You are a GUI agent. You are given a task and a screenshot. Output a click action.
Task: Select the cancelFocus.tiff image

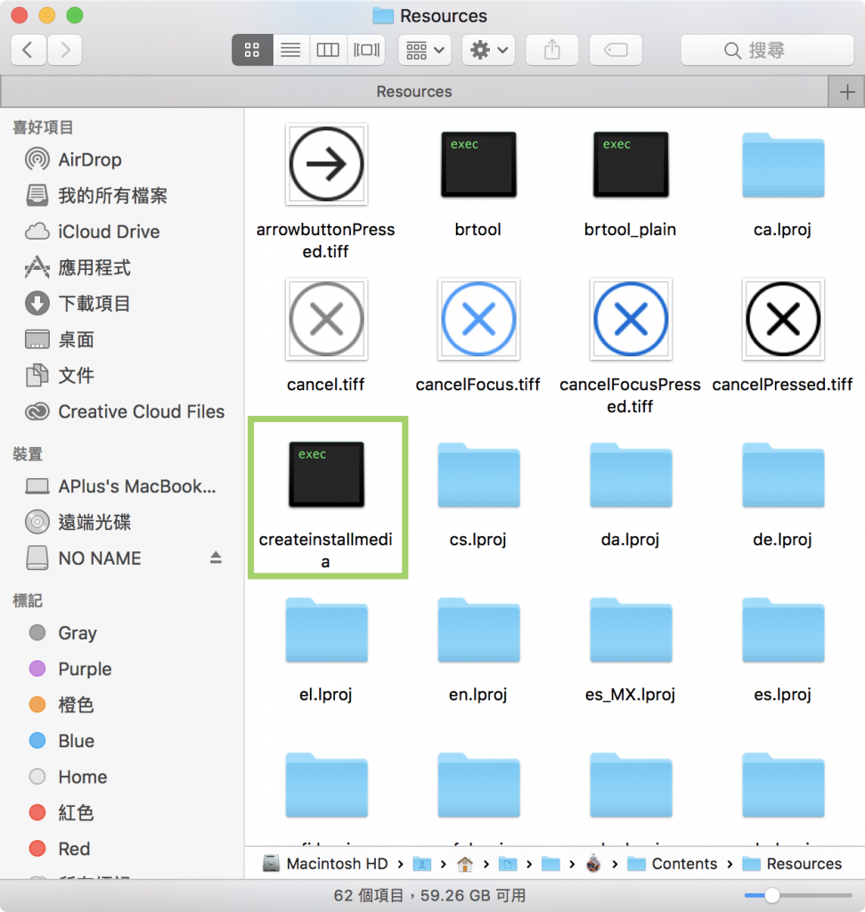[478, 320]
